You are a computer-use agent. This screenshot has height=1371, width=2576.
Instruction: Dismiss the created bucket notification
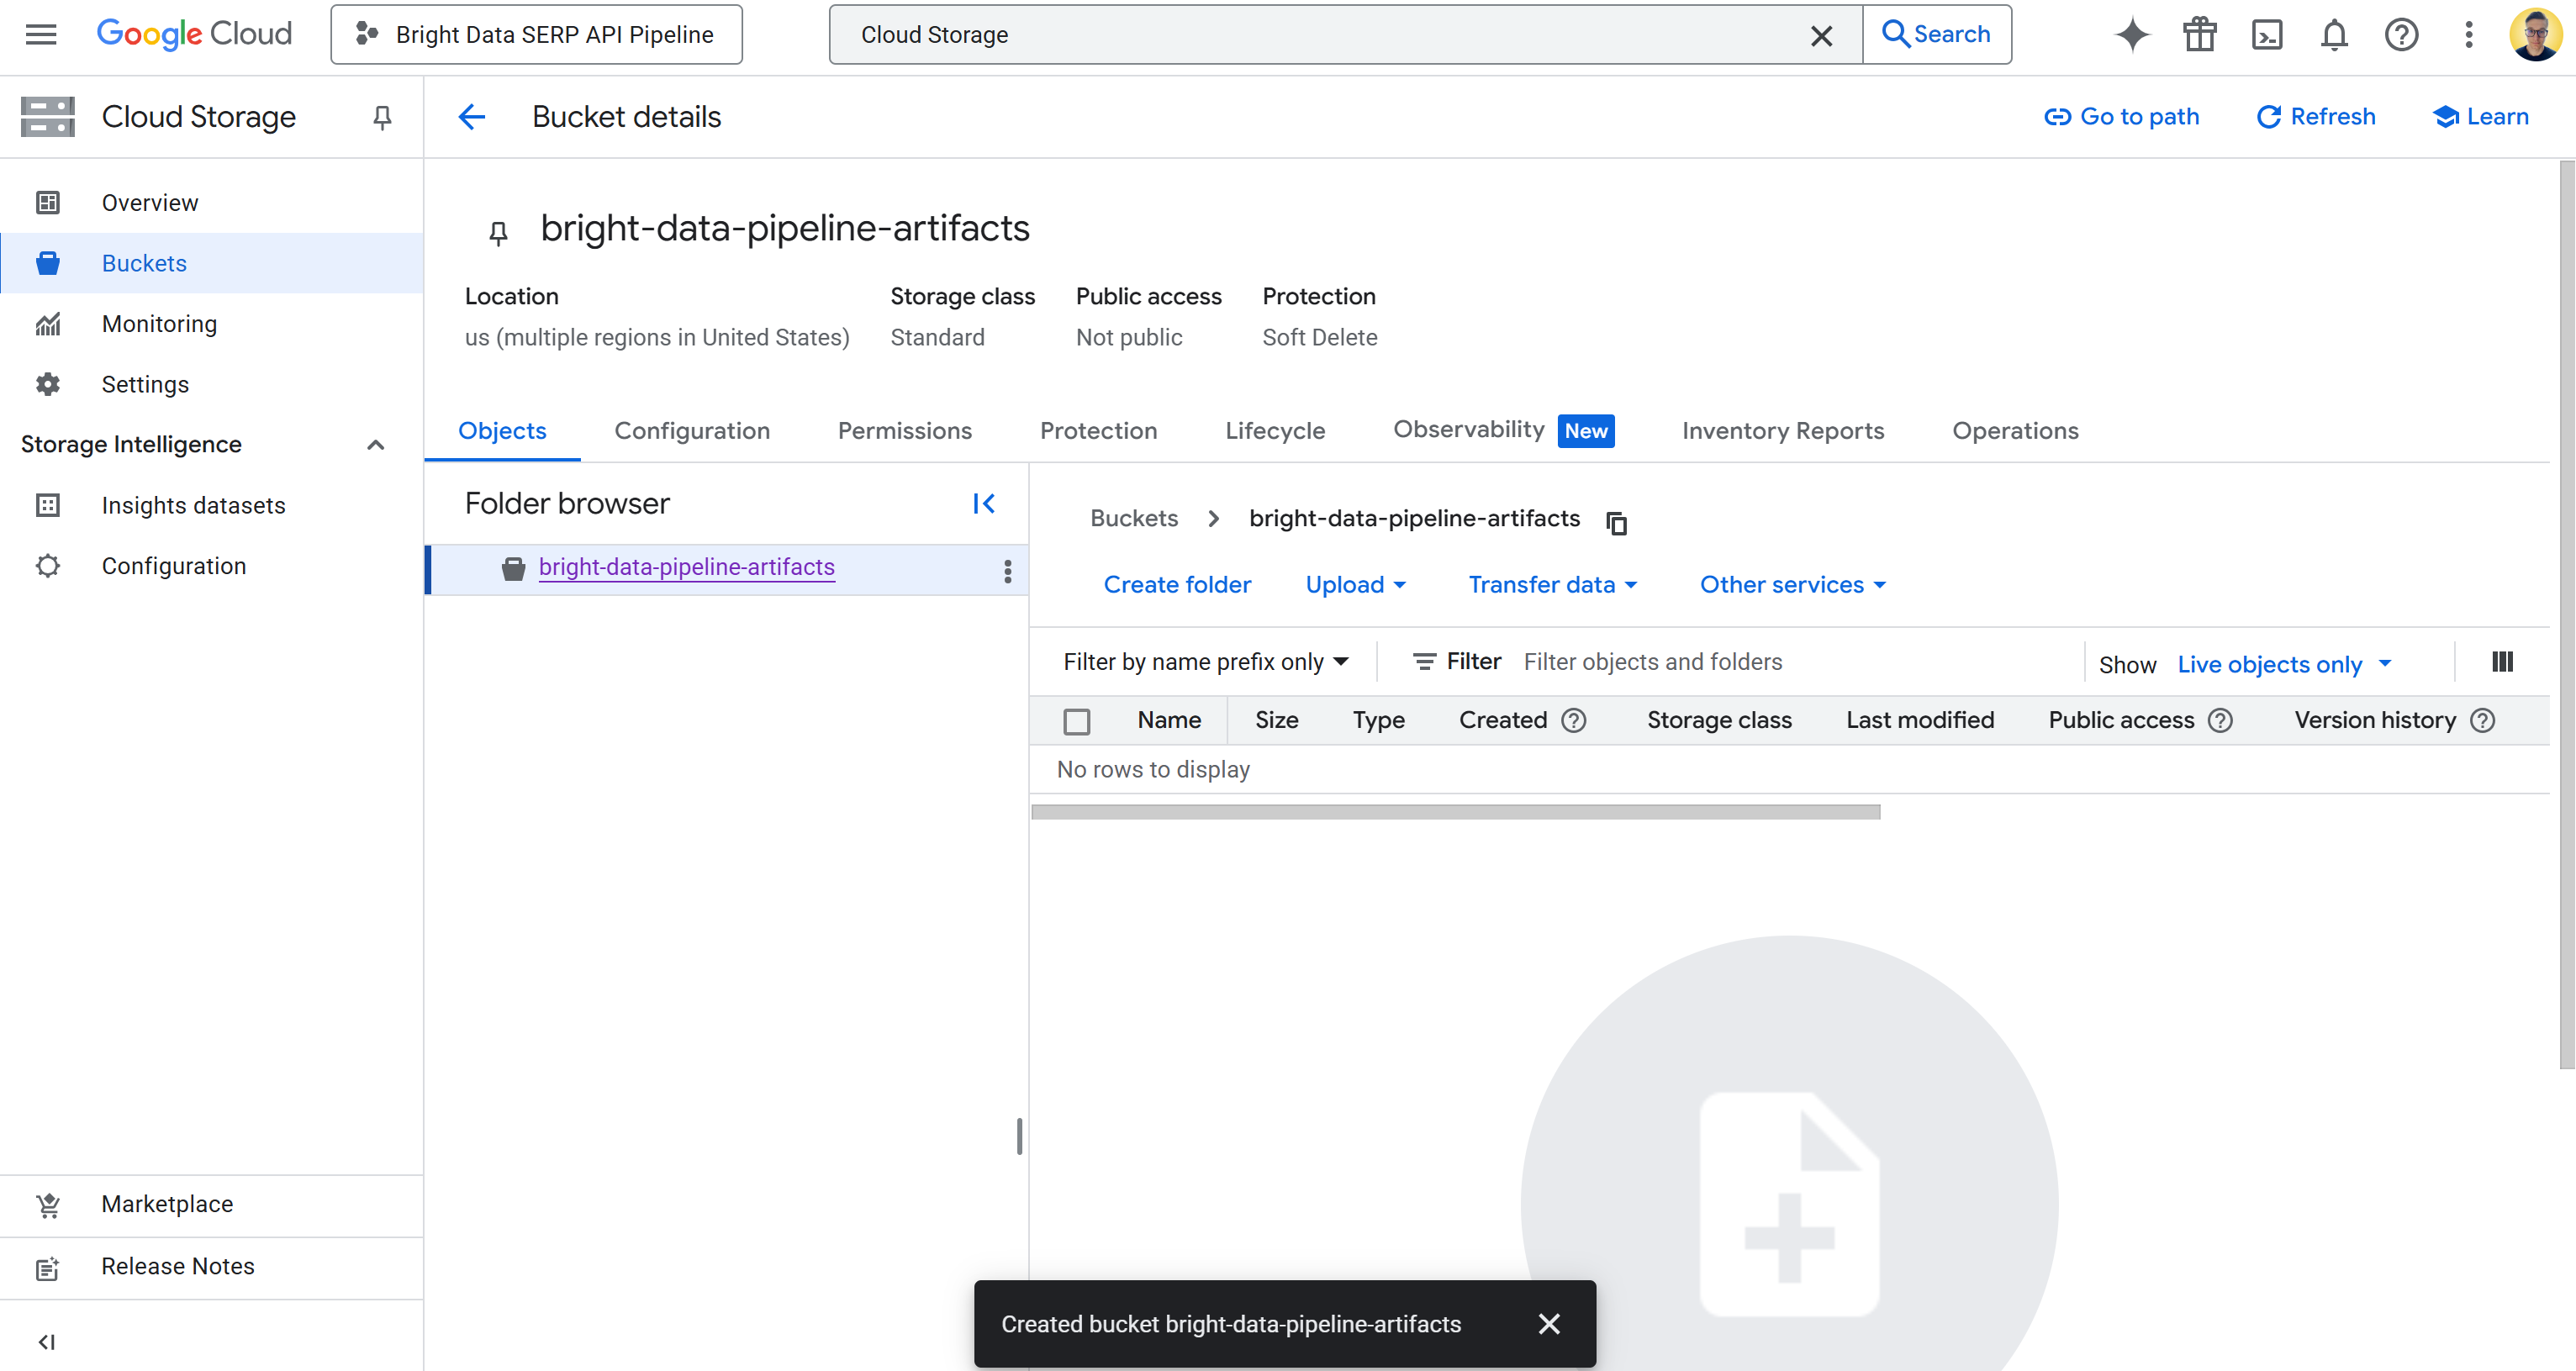click(1549, 1323)
